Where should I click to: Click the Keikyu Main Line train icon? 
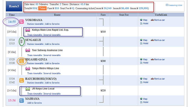[28, 30]
